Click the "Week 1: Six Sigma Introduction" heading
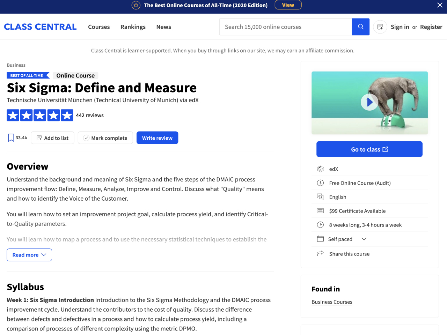 50,300
